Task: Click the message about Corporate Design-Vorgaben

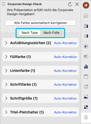Action: point(40,12)
